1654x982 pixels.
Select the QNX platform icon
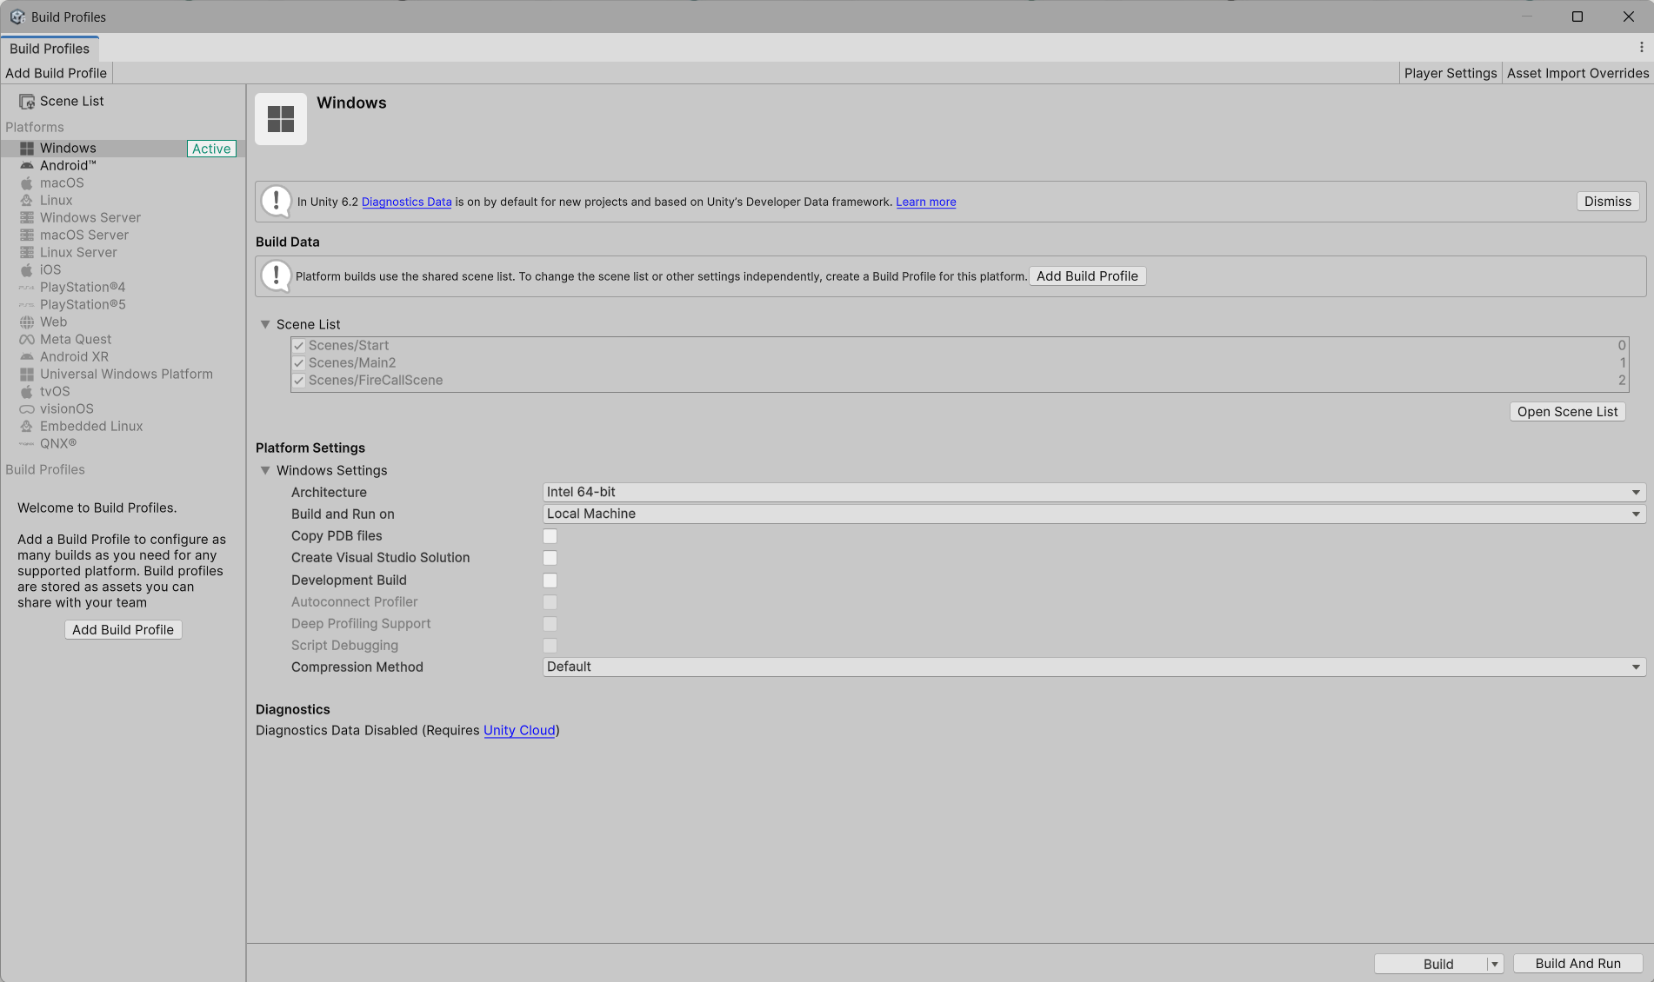(27, 444)
